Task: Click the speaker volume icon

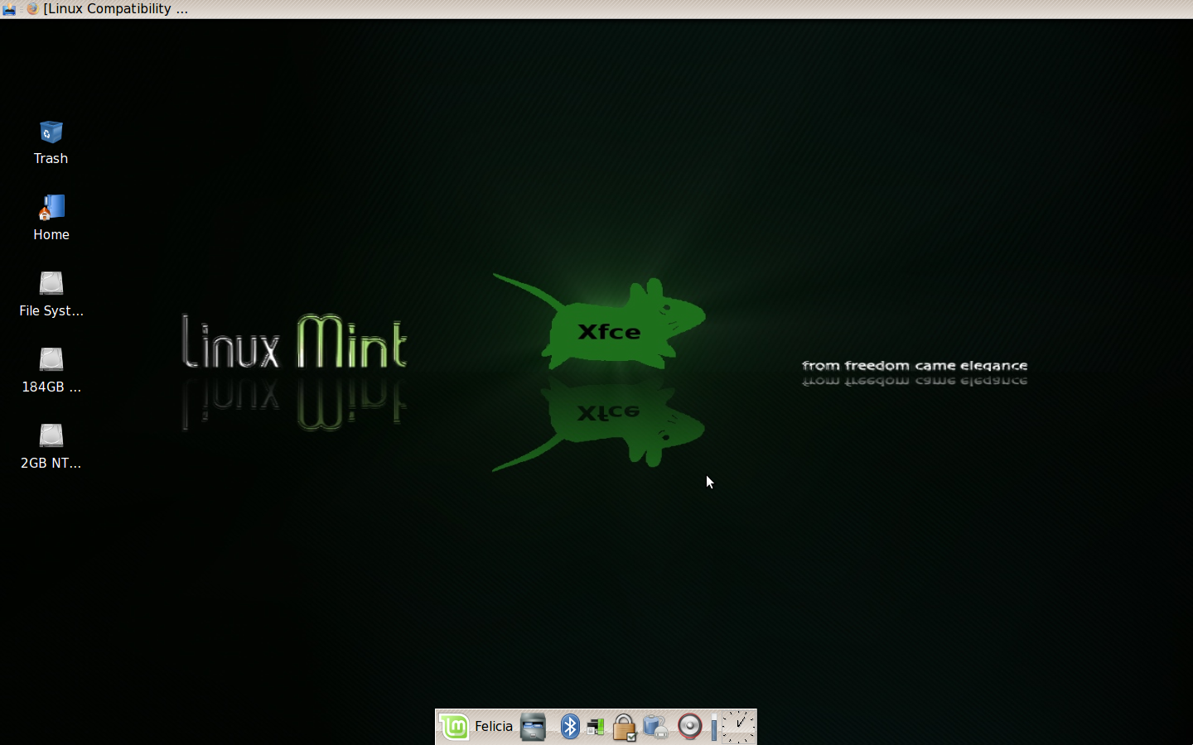Action: 689,727
